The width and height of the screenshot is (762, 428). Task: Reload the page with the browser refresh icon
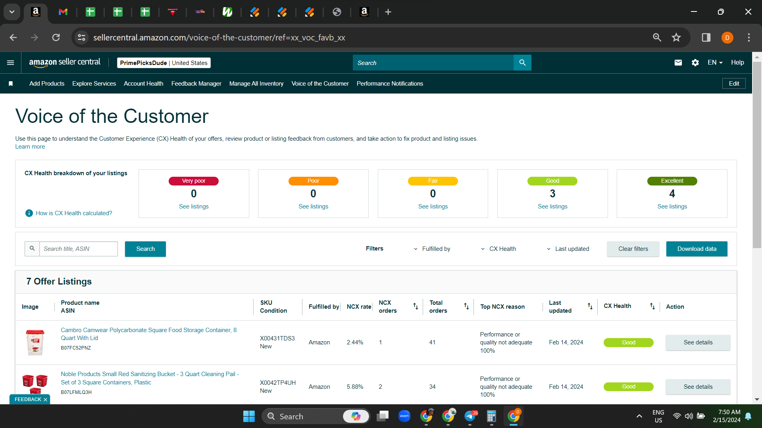56,38
